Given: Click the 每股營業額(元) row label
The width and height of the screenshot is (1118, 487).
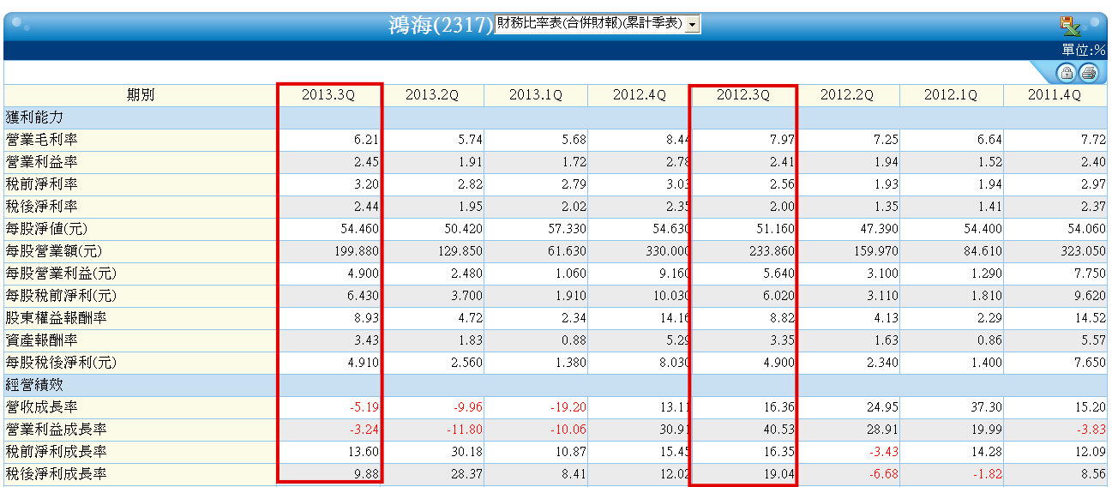Looking at the screenshot, I should click(x=54, y=250).
